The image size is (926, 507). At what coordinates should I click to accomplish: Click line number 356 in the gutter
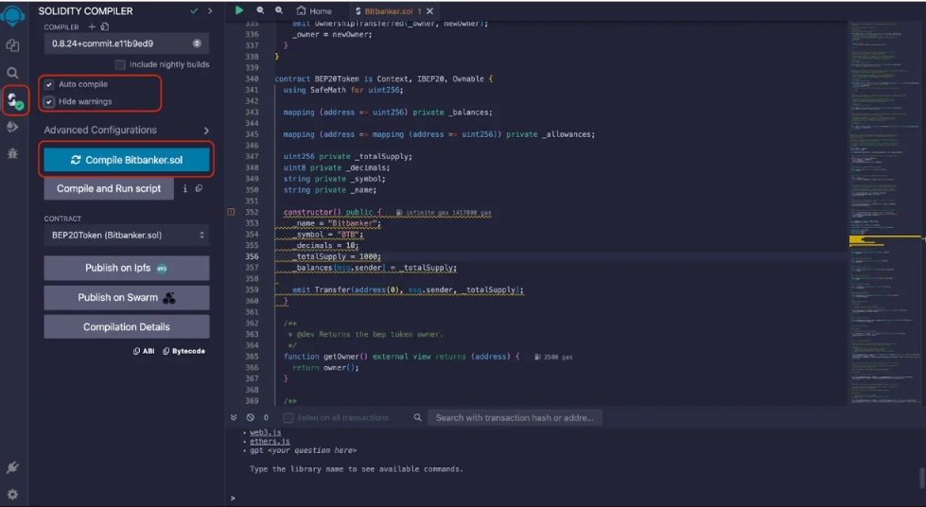click(x=252, y=256)
